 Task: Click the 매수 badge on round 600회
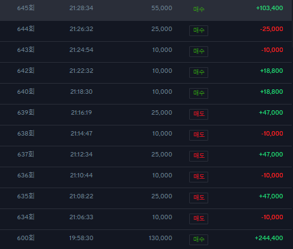click(199, 239)
